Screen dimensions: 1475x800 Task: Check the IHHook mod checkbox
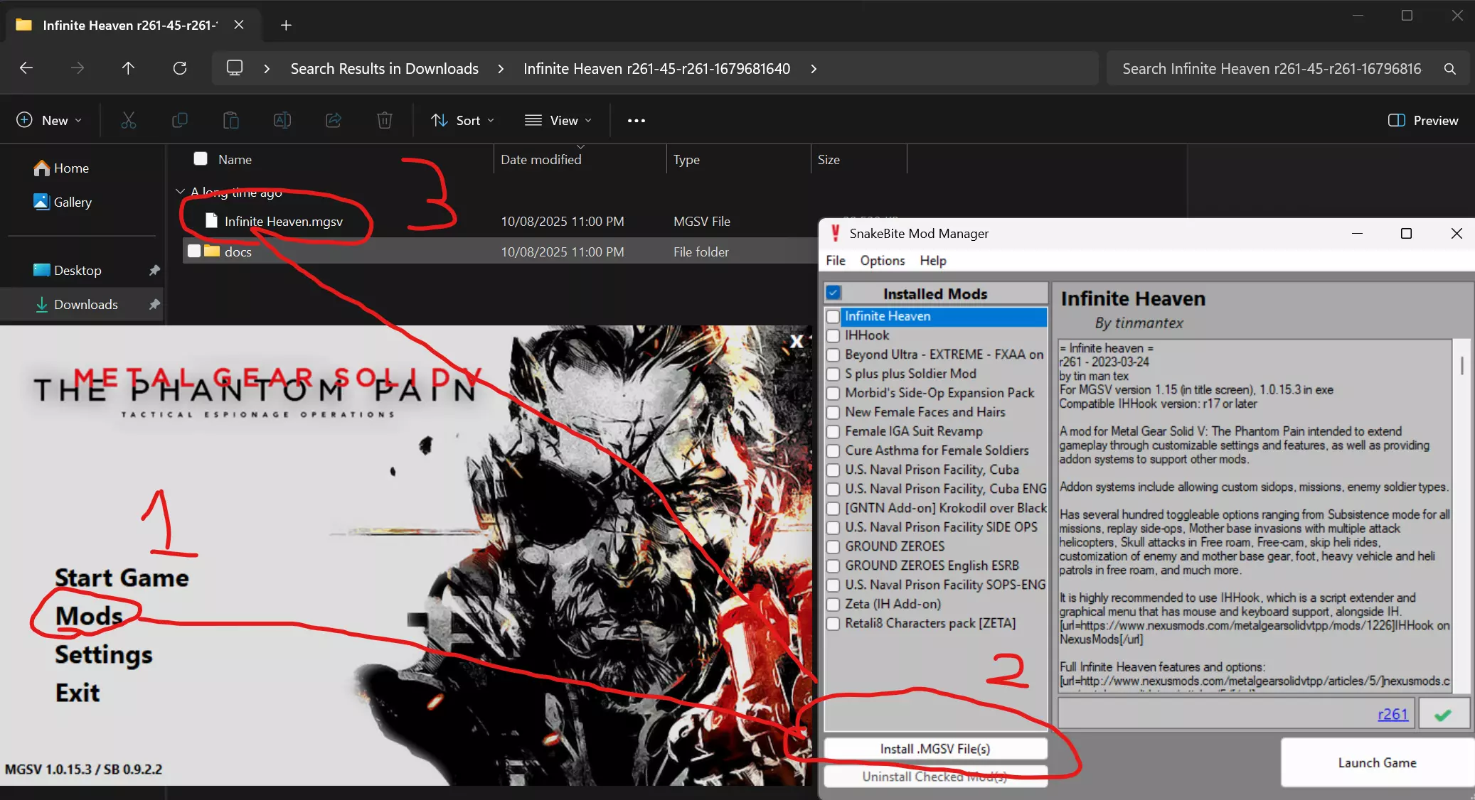[833, 335]
